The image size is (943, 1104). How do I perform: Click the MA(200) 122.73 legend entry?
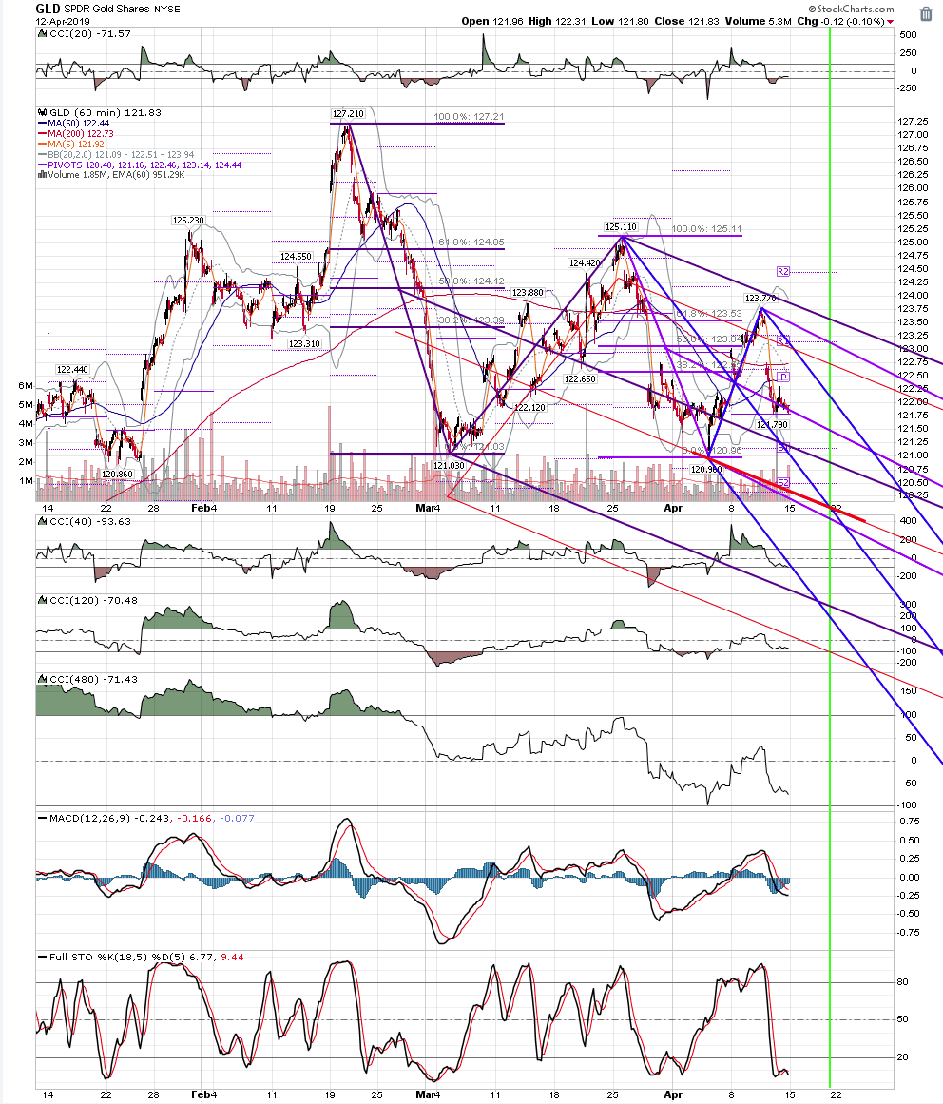tap(75, 134)
